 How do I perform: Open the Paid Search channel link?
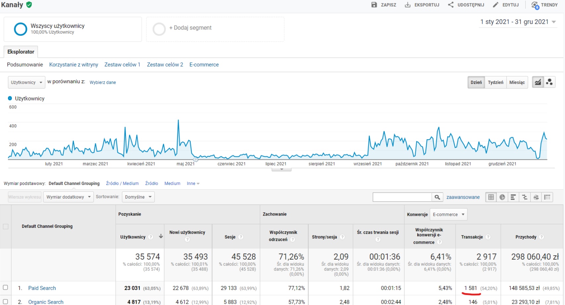coord(42,288)
